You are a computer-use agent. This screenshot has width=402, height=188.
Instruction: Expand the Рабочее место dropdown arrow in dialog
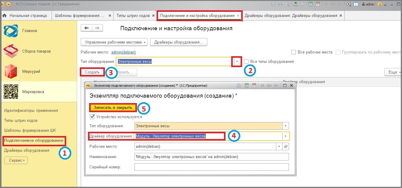pos(280,147)
